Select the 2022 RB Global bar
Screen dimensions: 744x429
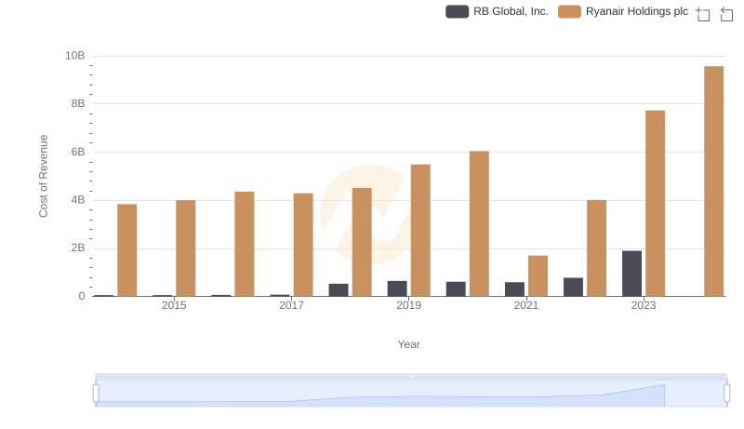pos(573,288)
